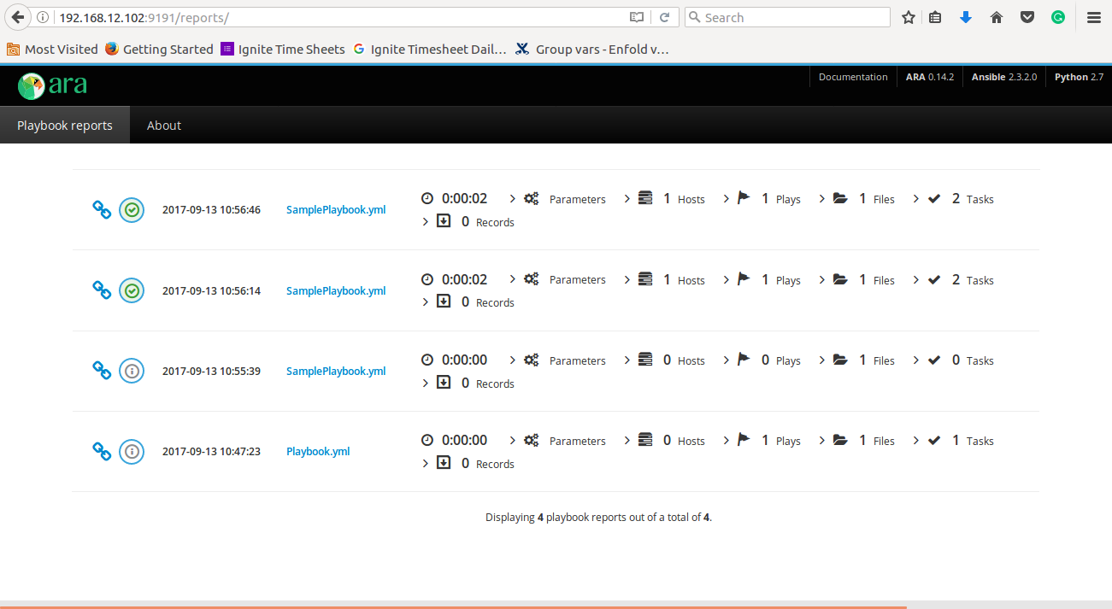The width and height of the screenshot is (1112, 609).
Task: Click Tasks label in 10:56:14 report
Action: point(980,280)
